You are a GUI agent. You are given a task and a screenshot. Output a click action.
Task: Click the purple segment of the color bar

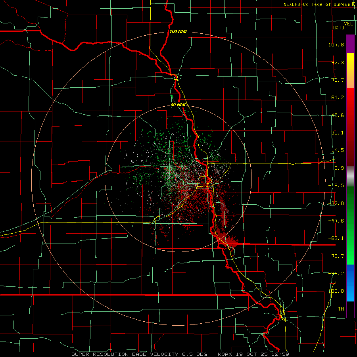(x=350, y=44)
